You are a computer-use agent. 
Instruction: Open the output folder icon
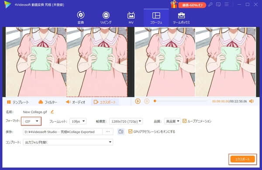tap(121, 132)
